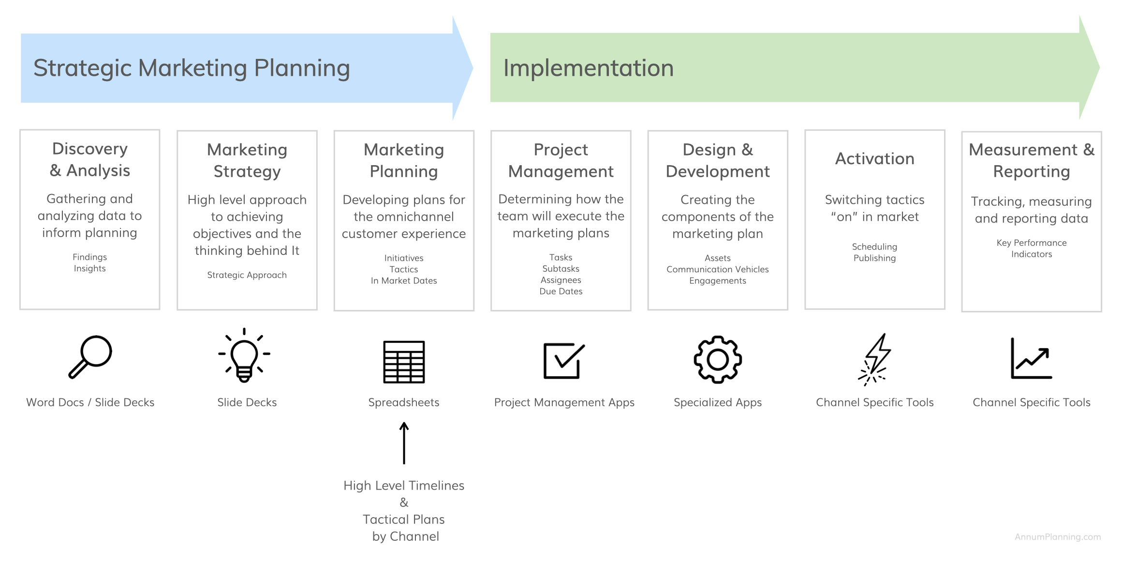Screen dimensions: 1122x562
Task: Select the rising line chart icon
Action: coord(1032,358)
